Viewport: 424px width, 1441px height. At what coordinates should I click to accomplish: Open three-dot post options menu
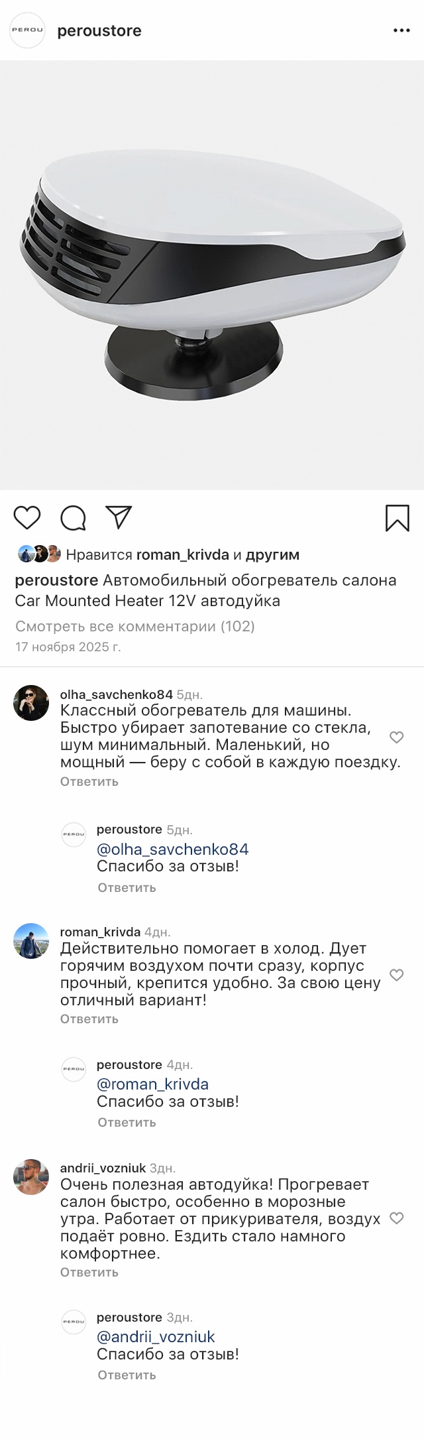click(x=401, y=31)
